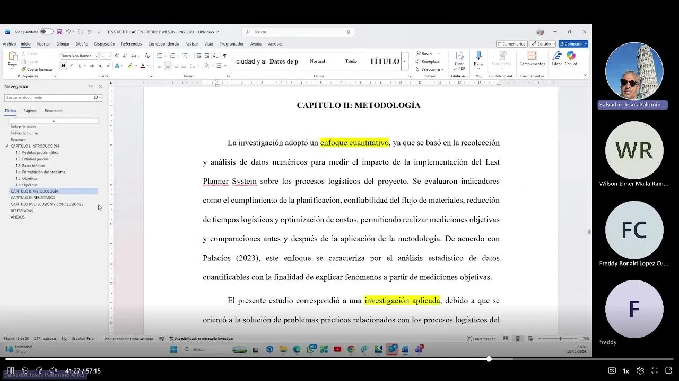This screenshot has width=679, height=381.
Task: Increase font size with larger A
Action: coord(117,56)
